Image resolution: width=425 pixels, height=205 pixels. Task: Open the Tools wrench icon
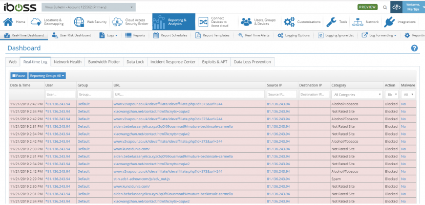click(x=331, y=22)
